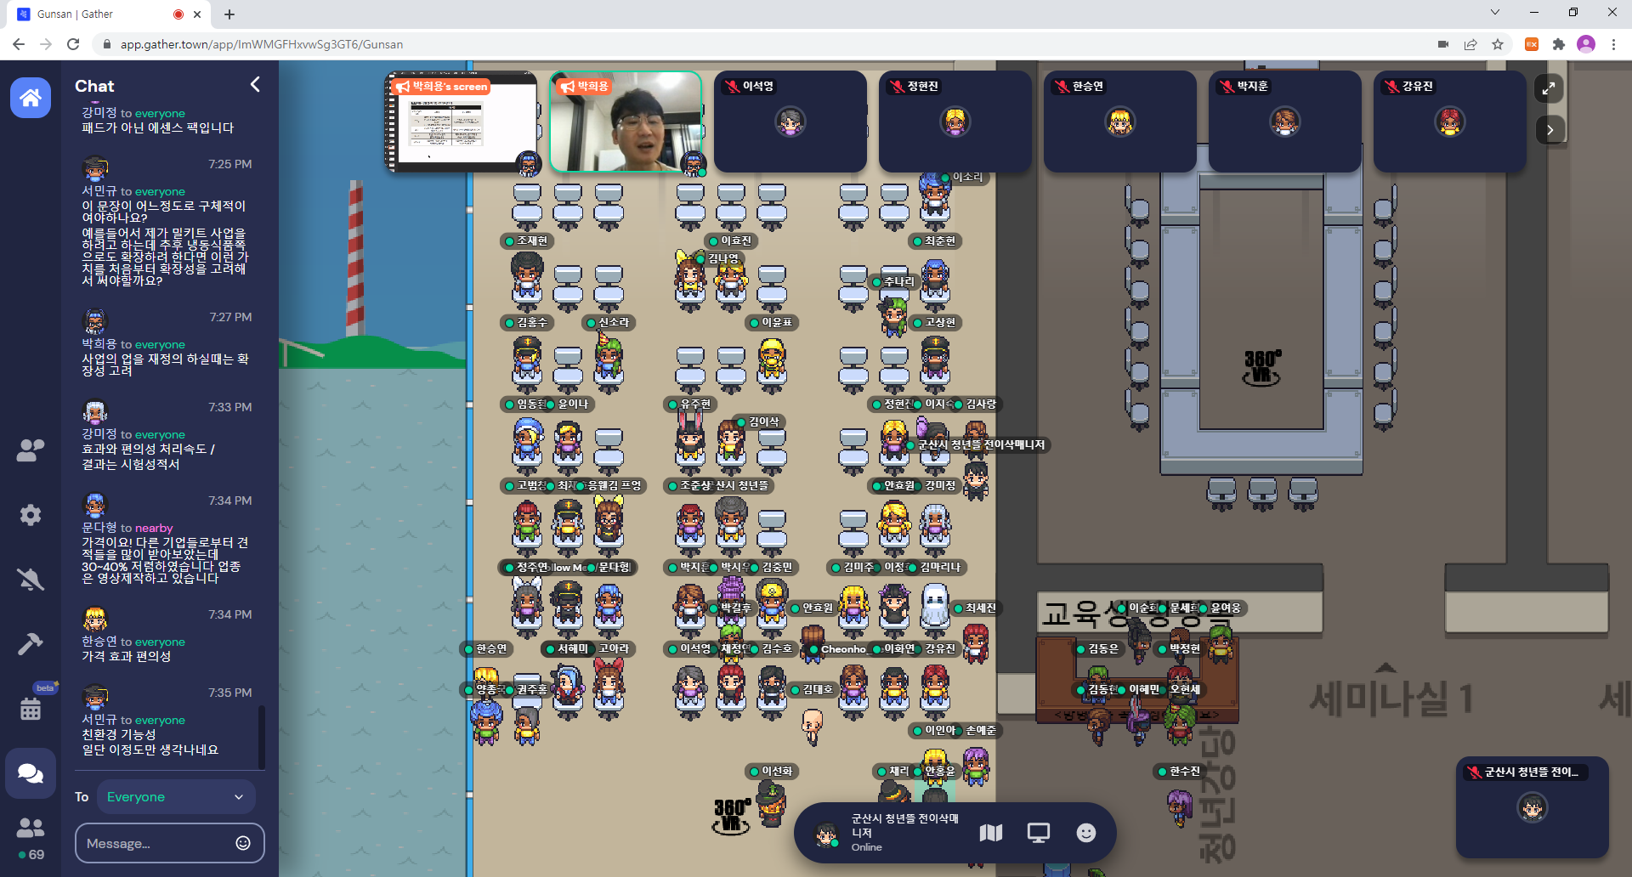Select 박지훈 muted video tile
The image size is (1632, 877).
[1285, 122]
